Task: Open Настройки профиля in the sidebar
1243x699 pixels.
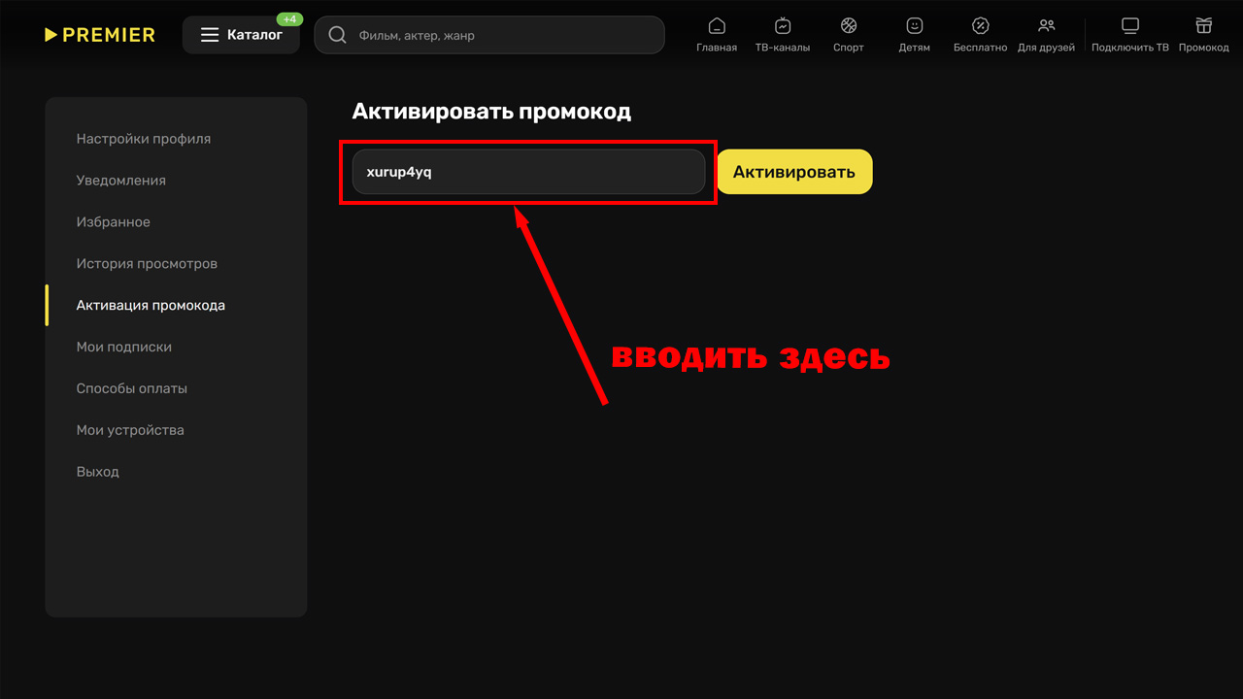Action: [144, 139]
